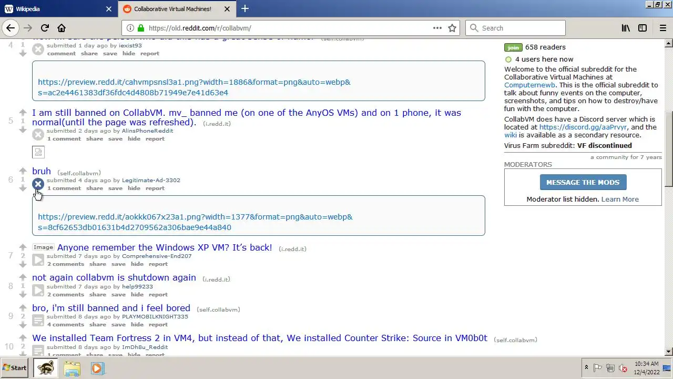Expand the 'bro, i'm still banned' text post

38,320
